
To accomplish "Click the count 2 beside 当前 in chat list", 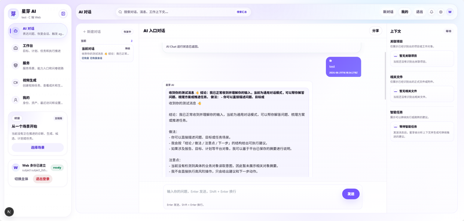I will [132, 41].
